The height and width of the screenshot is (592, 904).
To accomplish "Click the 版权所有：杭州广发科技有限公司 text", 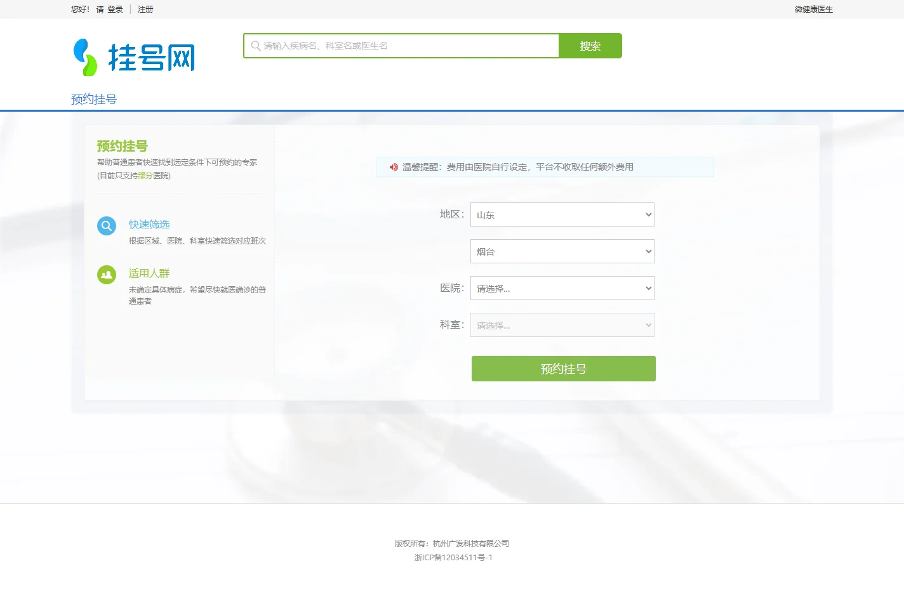I will pyautogui.click(x=452, y=544).
